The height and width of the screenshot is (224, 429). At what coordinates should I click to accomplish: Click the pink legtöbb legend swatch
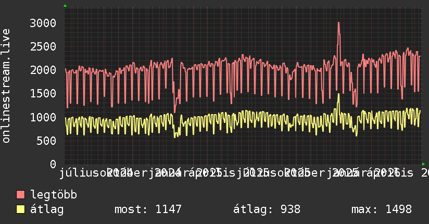(x=20, y=194)
